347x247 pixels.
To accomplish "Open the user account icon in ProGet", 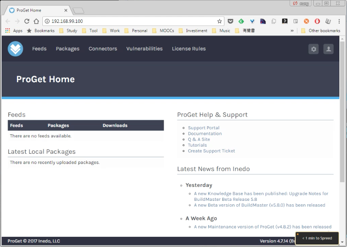I will click(x=328, y=49).
